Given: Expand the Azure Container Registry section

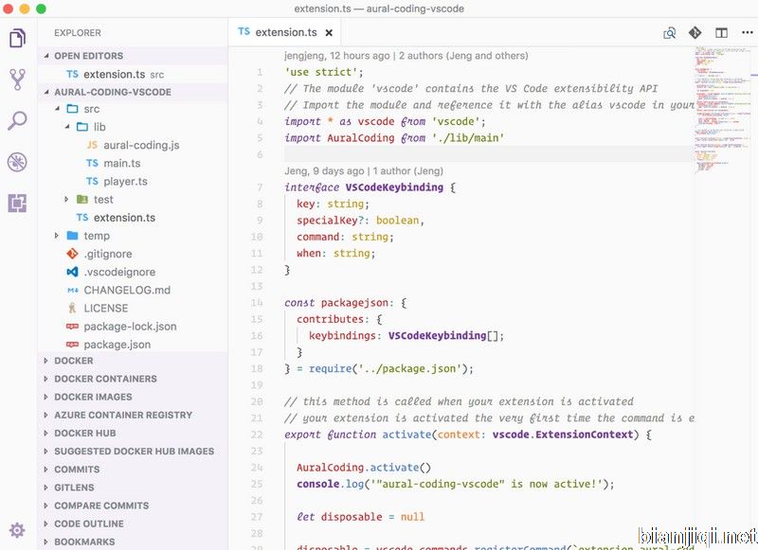Looking at the screenshot, I should click(x=45, y=416).
